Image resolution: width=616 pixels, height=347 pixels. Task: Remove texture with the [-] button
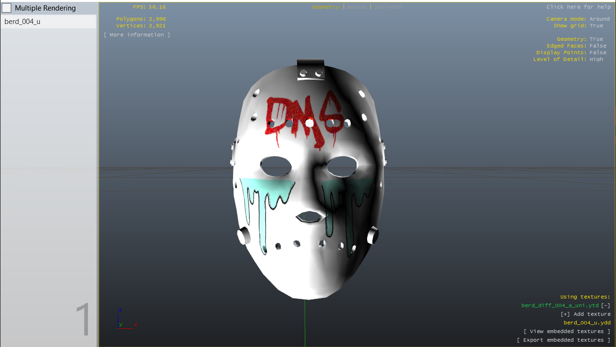tap(606, 306)
